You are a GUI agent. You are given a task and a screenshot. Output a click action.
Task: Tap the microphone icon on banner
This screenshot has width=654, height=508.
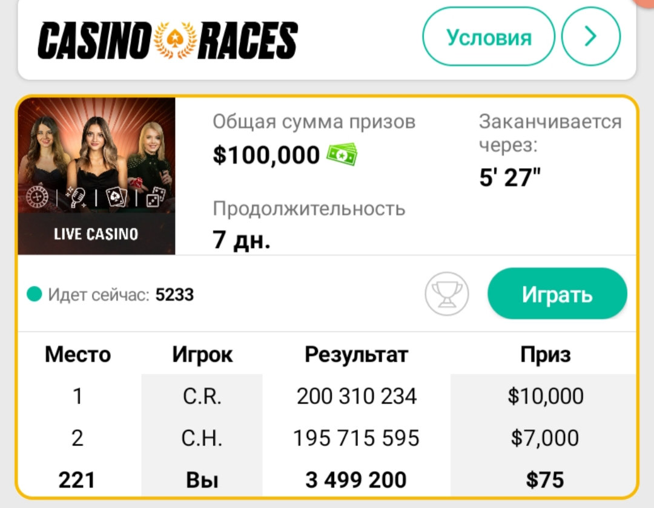coord(76,197)
